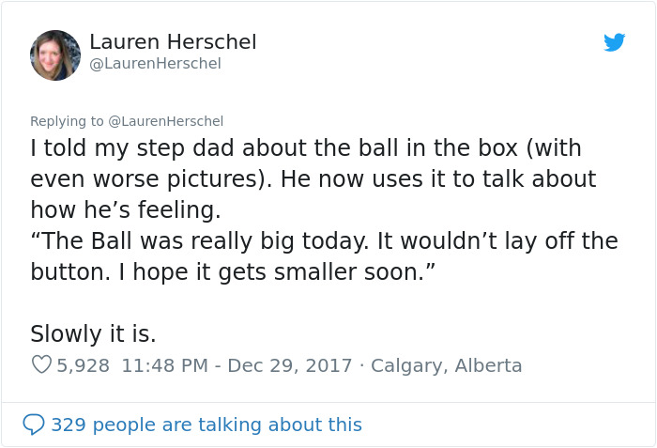Open 329 people are talking about this

[206, 425]
